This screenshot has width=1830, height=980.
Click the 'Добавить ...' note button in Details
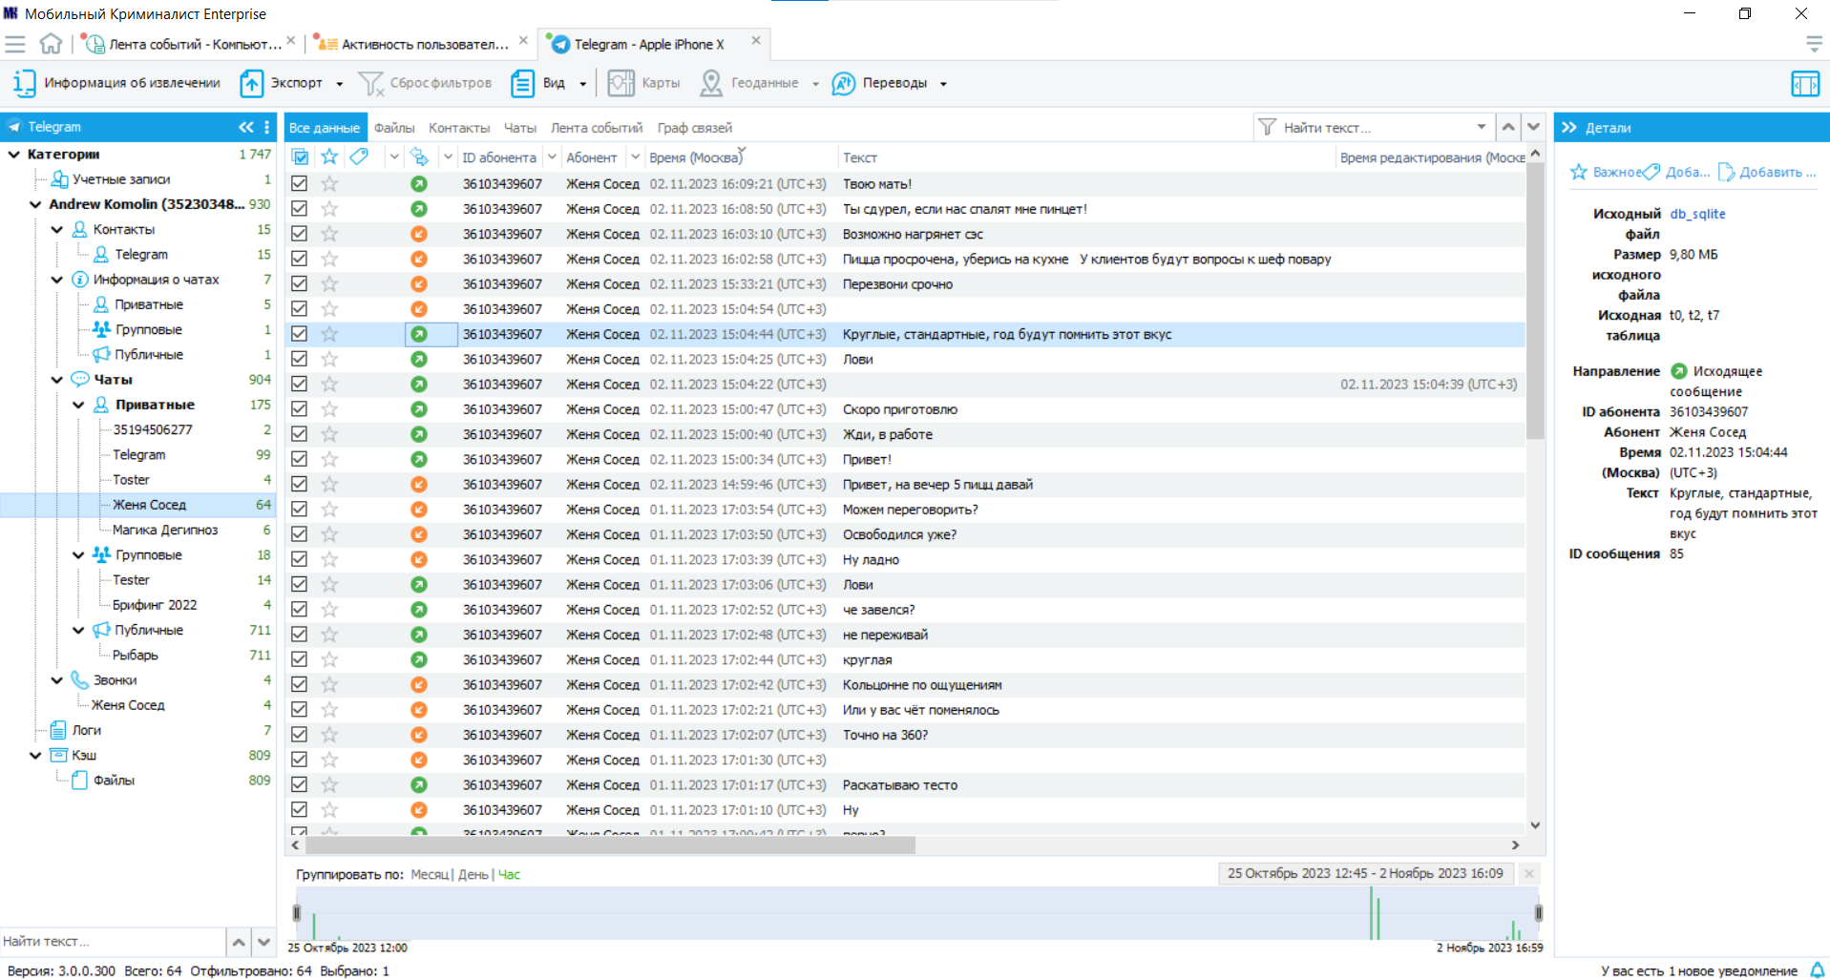1767,172
